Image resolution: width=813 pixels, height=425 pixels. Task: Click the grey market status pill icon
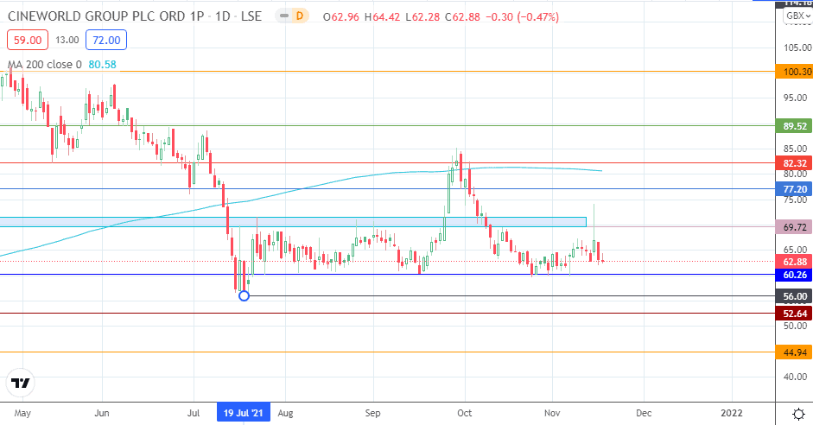283,16
